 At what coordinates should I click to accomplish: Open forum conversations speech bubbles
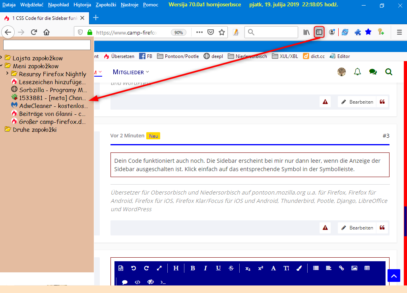(x=373, y=72)
